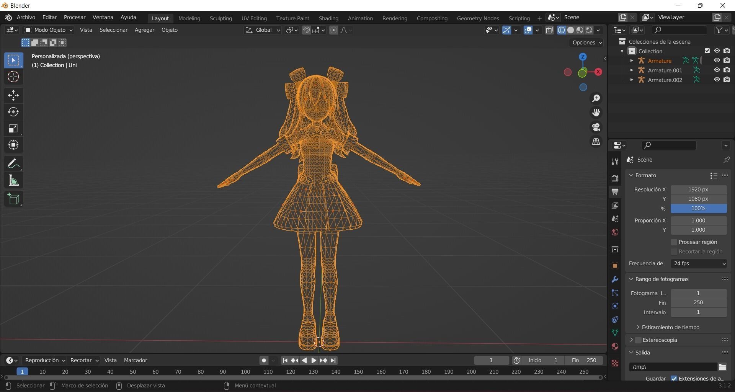
Task: Open the Modifiers properties tab
Action: [x=615, y=279]
